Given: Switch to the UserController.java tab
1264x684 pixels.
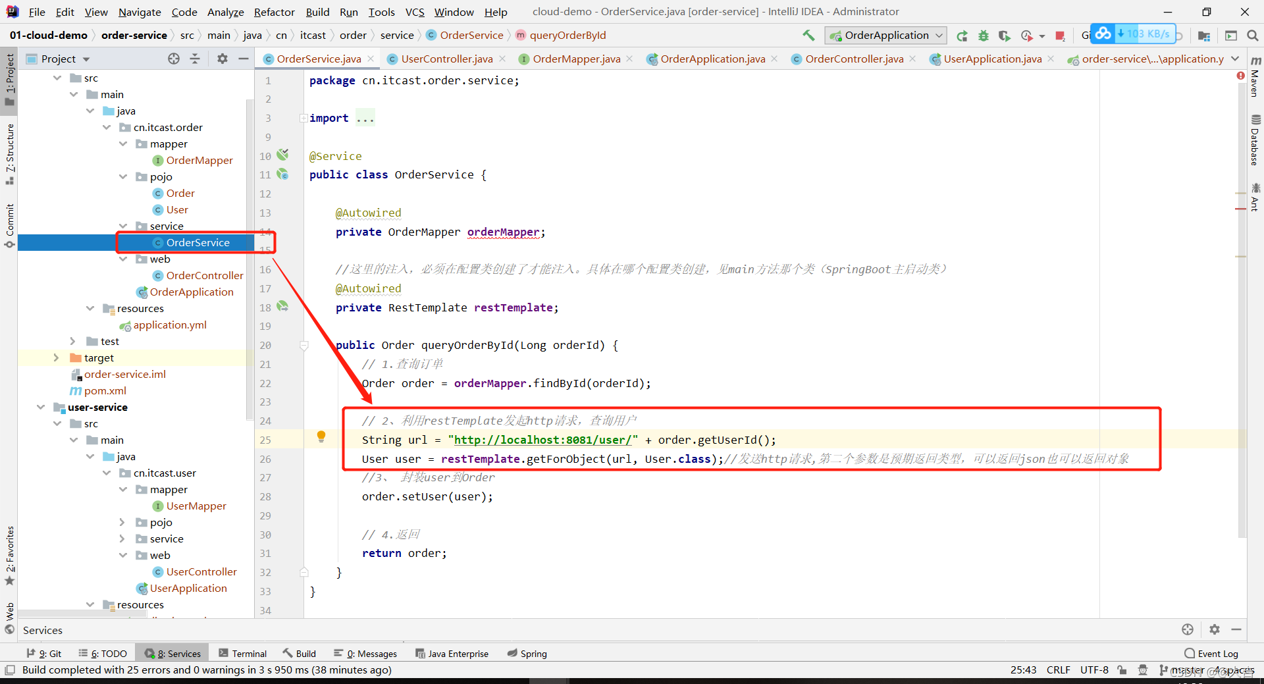Looking at the screenshot, I should tap(446, 59).
